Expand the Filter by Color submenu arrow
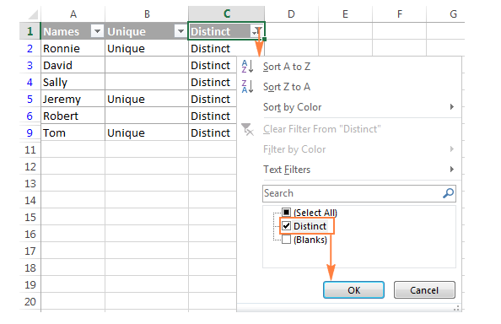Screen dimensions: 501x324 (x=452, y=148)
